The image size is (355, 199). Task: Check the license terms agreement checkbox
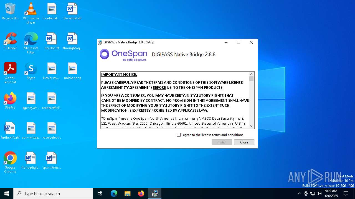[x=179, y=135]
